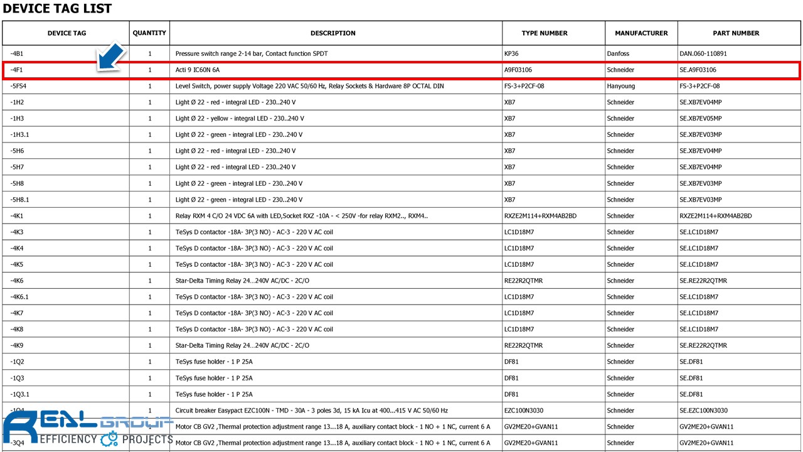Screen dimensions: 803x452
Task: Click the yellow light description for -1H3
Action: click(x=240, y=119)
